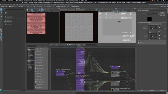This screenshot has height=94, width=168.
Task: Set nodes to full view mode
Action: (71, 45)
